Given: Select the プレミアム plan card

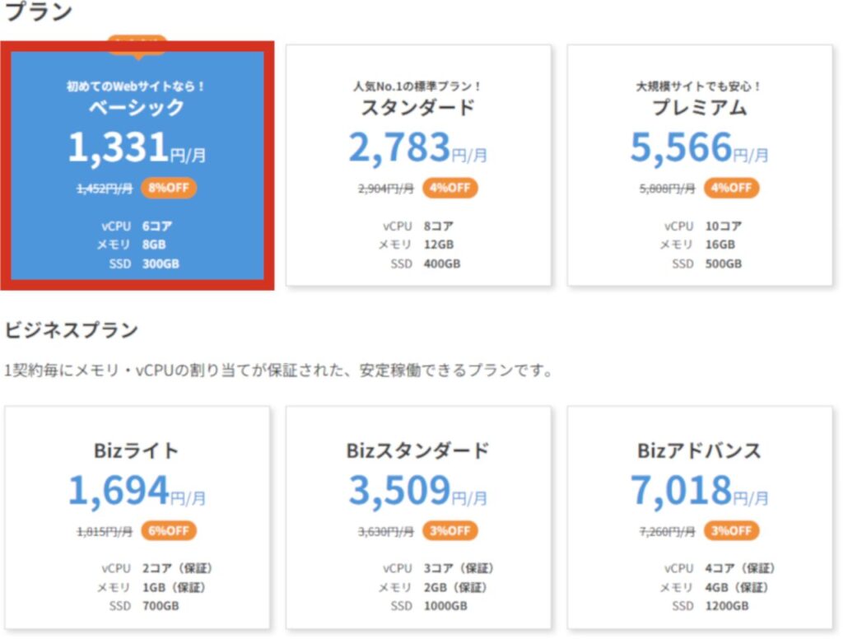Looking at the screenshot, I should coord(702,165).
